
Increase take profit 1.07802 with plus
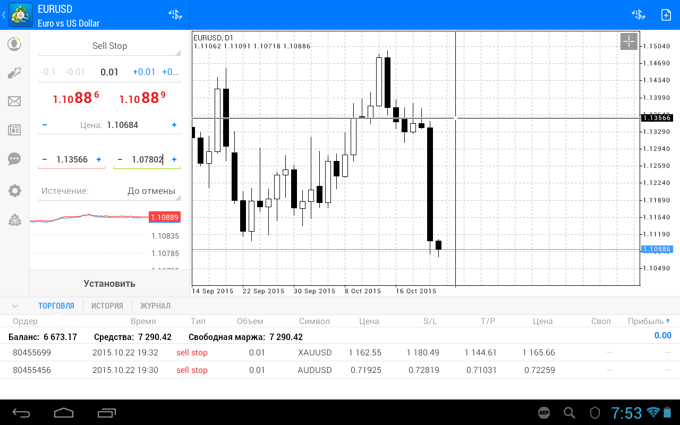pyautogui.click(x=174, y=159)
